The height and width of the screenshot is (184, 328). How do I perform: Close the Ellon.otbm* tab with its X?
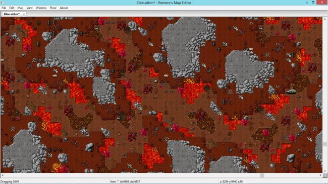24,15
